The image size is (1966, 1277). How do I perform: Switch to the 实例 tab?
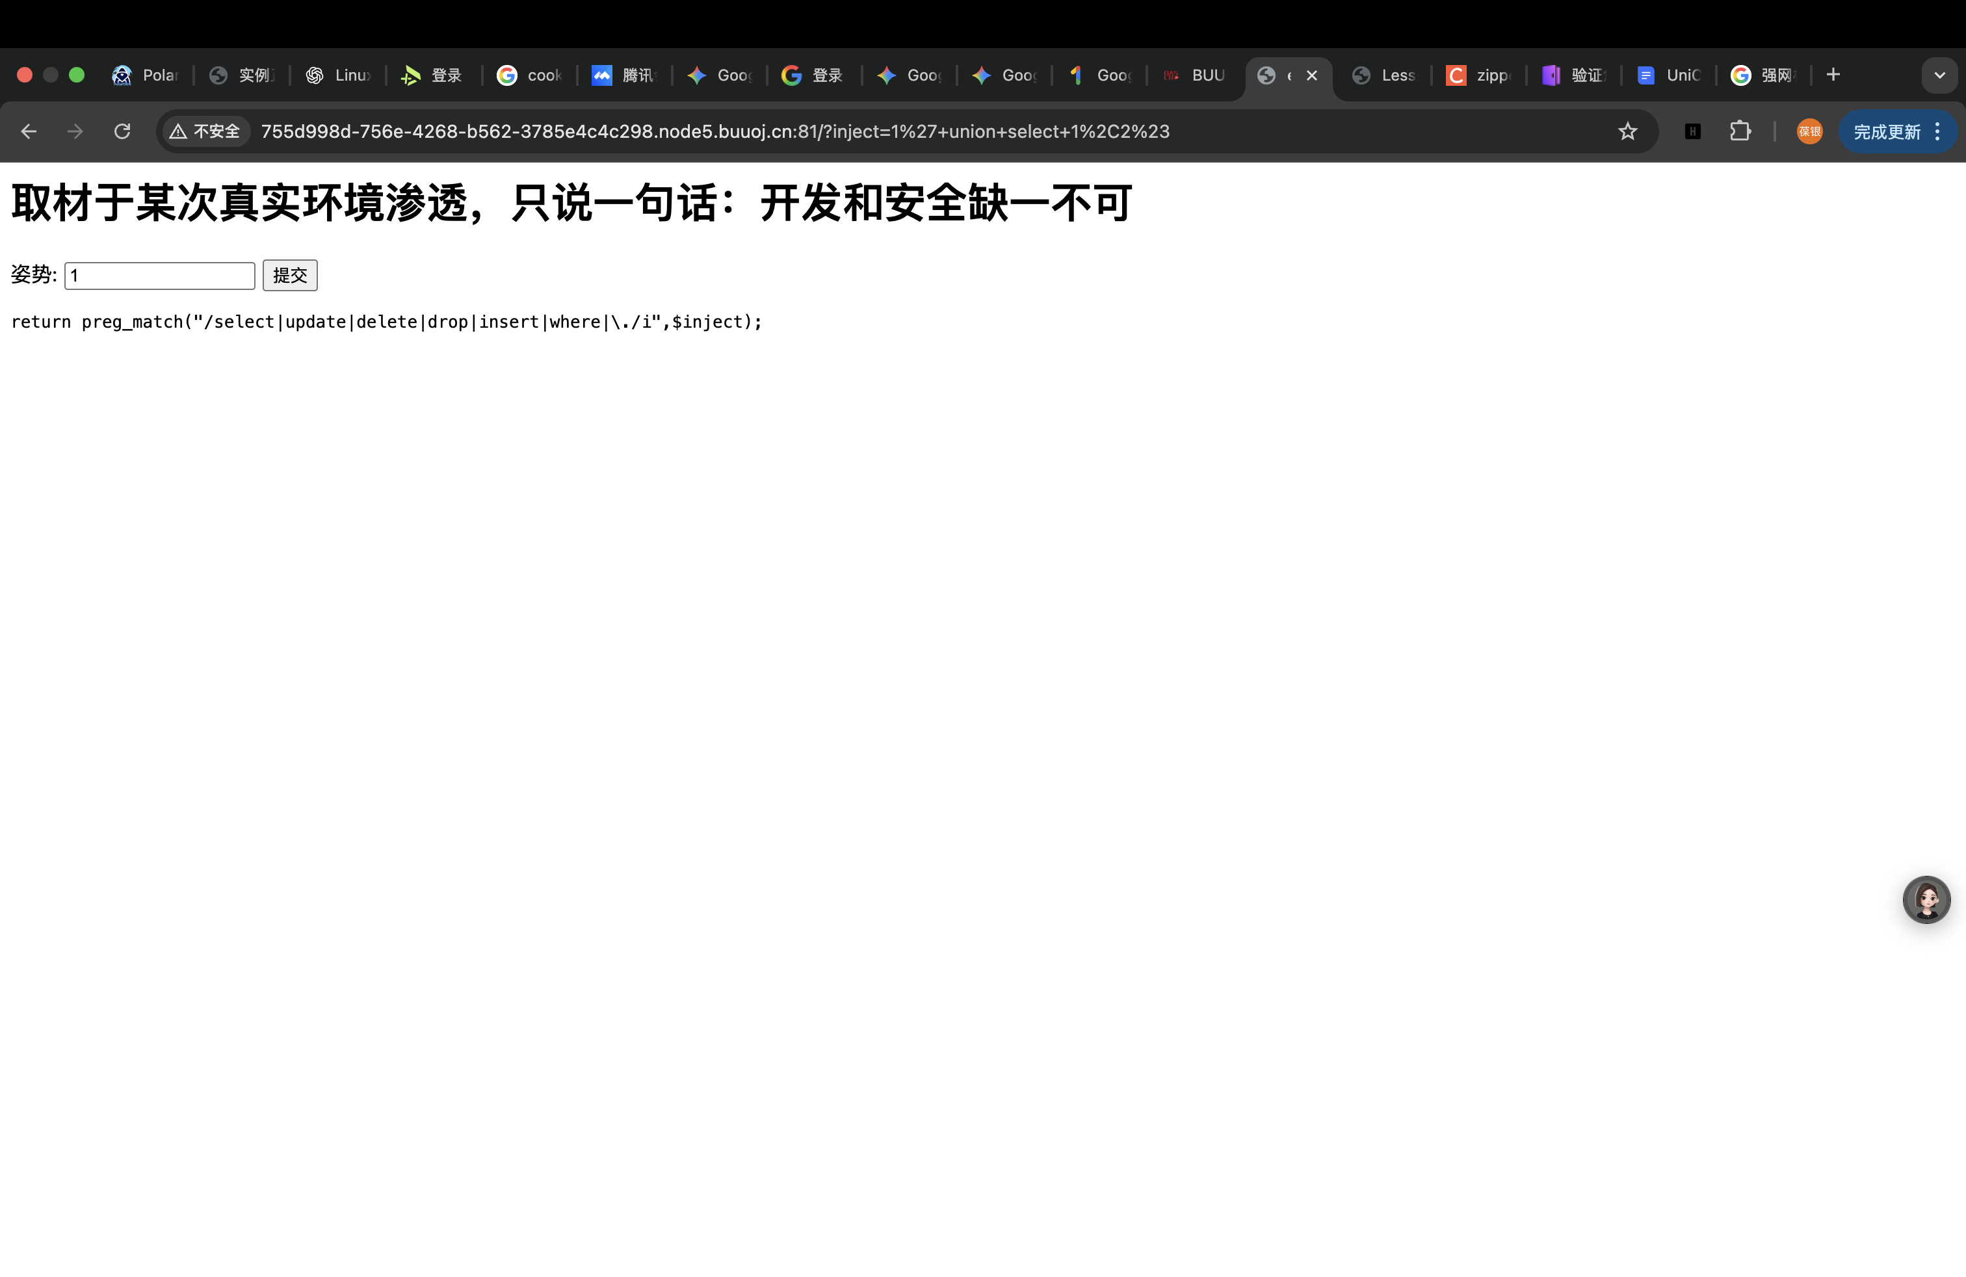(241, 75)
